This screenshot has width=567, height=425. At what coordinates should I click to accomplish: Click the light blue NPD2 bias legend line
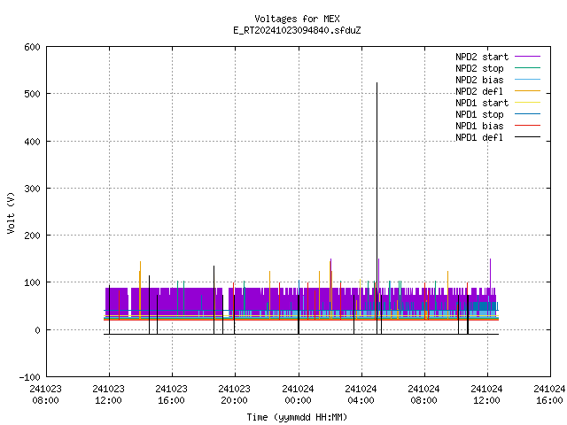pos(528,80)
